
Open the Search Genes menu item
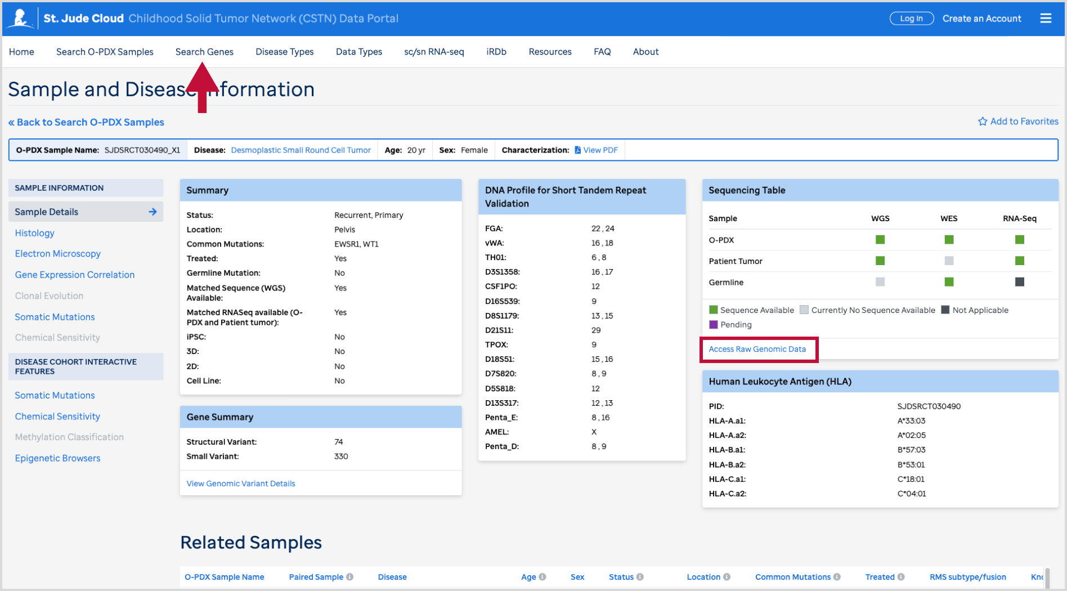(204, 52)
